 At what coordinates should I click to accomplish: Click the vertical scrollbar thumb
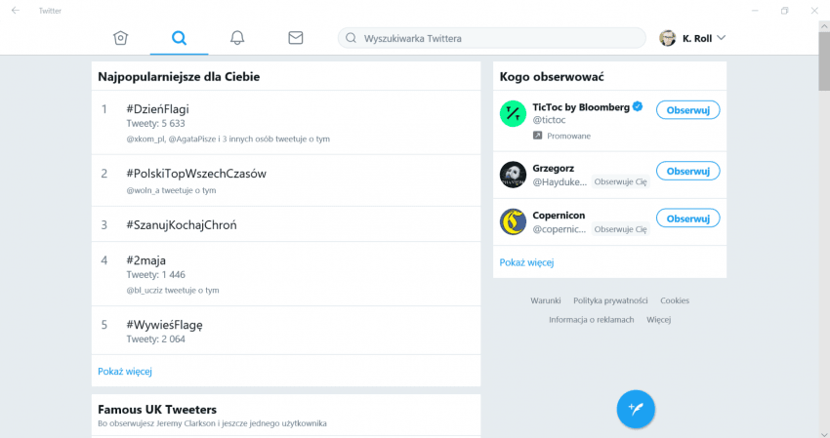point(824,60)
